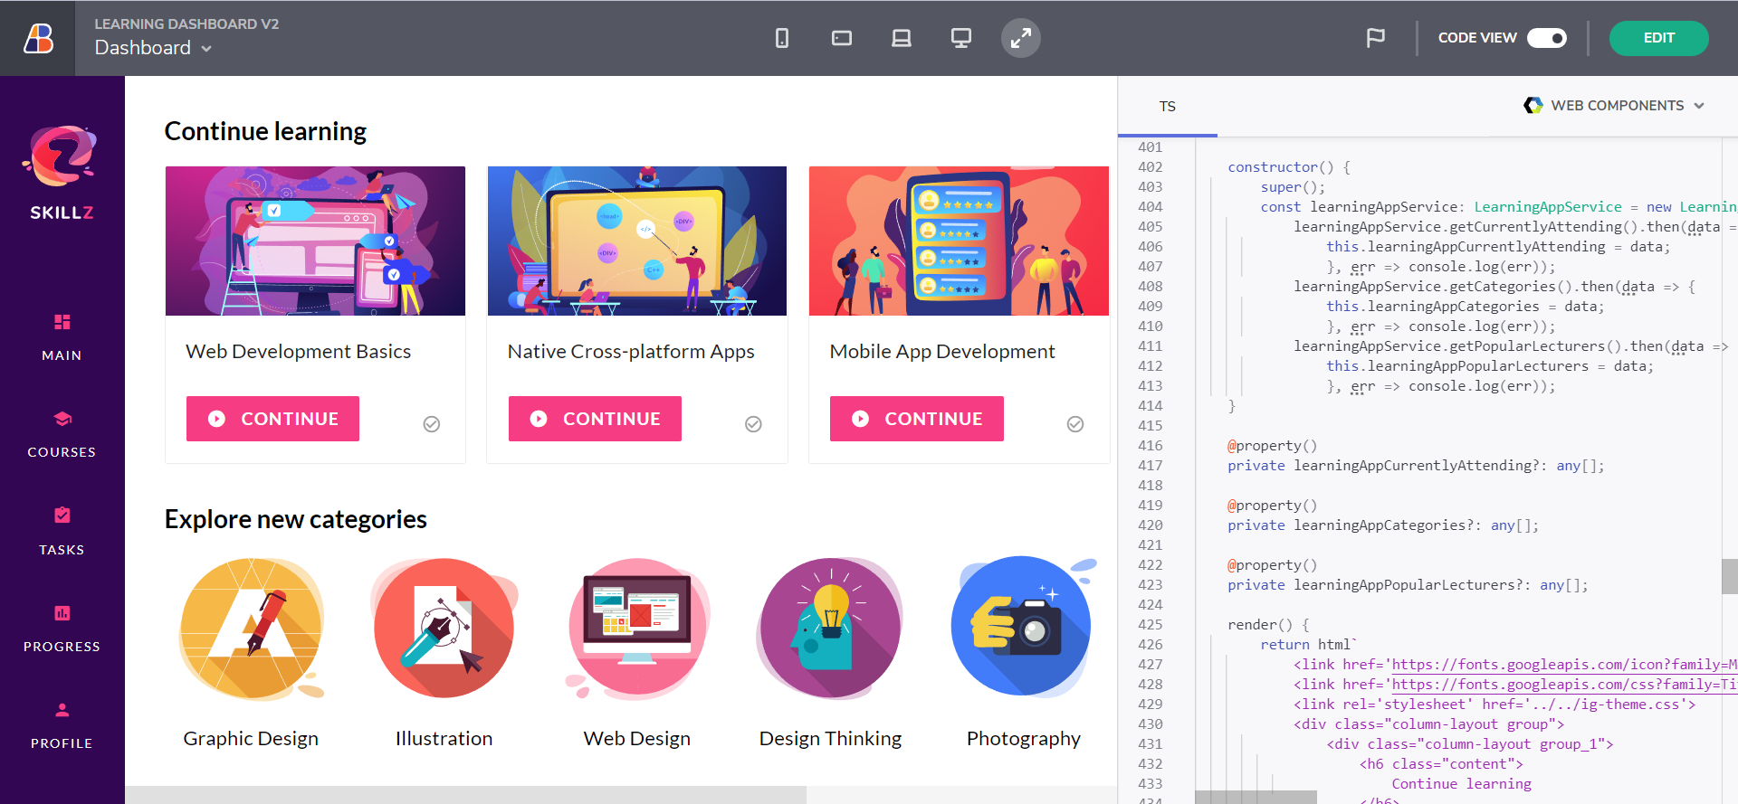The width and height of the screenshot is (1738, 804).
Task: Click the fullscreen expand arrows icon
Action: pos(1020,38)
